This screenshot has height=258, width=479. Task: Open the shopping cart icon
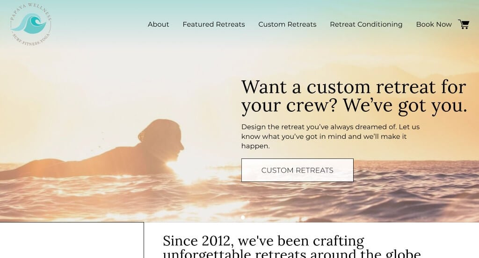(464, 24)
